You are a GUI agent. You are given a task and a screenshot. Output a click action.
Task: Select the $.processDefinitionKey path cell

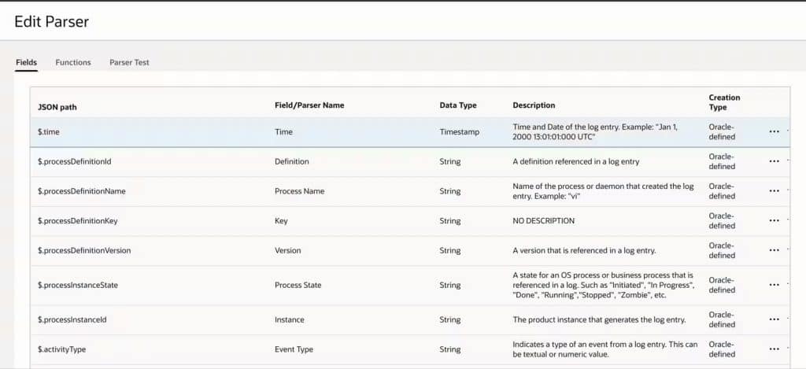(78, 221)
